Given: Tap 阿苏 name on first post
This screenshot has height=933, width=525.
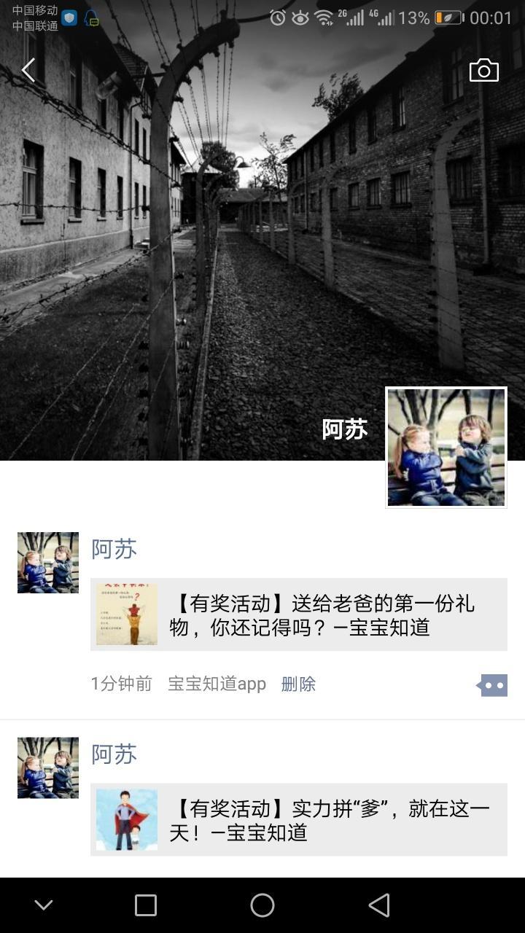Looking at the screenshot, I should (x=114, y=549).
